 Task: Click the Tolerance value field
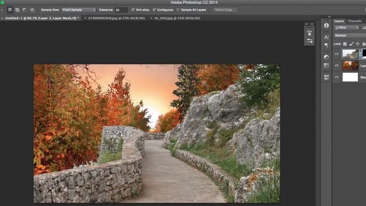(121, 10)
